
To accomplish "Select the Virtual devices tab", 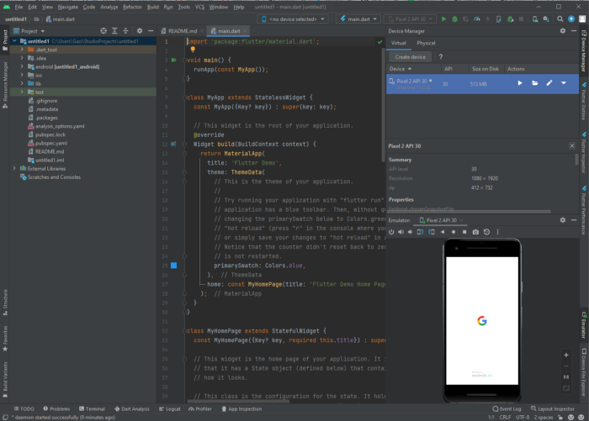I will (x=399, y=43).
